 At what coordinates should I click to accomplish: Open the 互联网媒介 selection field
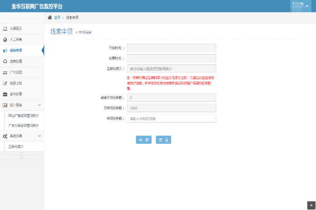(171, 69)
